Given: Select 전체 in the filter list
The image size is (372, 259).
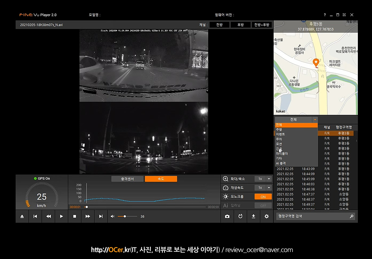Looking at the screenshot, I should 296,125.
